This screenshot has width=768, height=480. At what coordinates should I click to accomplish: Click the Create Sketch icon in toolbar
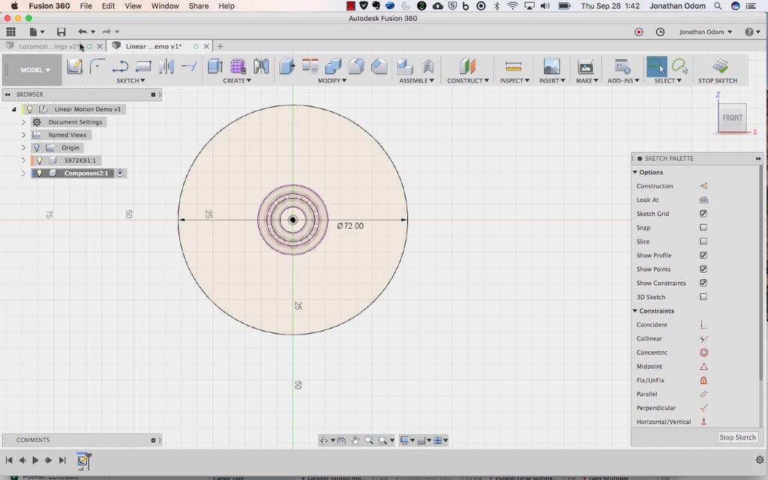tap(75, 66)
